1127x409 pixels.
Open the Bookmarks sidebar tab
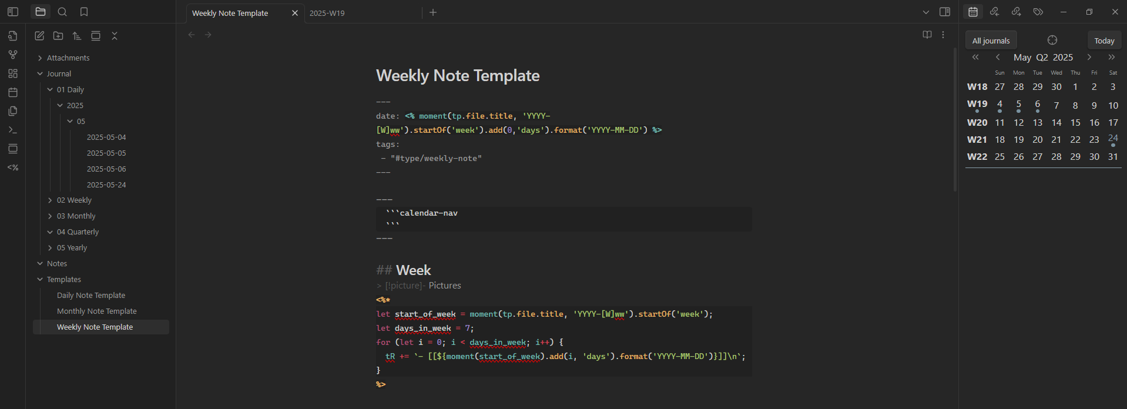[x=84, y=12]
